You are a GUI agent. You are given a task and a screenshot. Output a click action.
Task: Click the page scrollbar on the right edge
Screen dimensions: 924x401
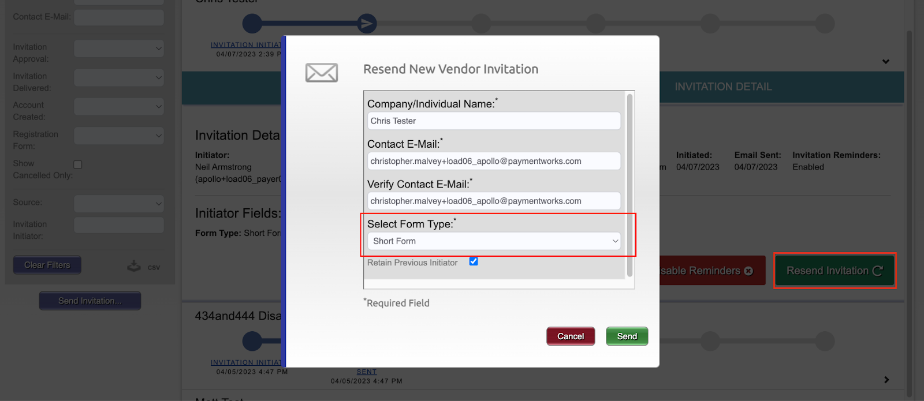click(909, 213)
